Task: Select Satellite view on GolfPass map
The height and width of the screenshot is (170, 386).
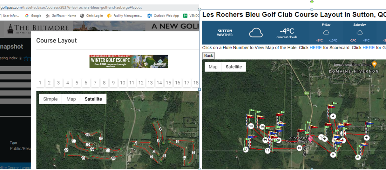Action: (x=93, y=99)
